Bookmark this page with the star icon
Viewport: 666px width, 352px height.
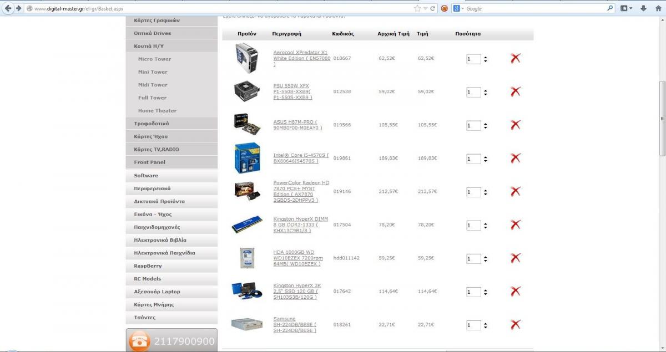pos(417,8)
